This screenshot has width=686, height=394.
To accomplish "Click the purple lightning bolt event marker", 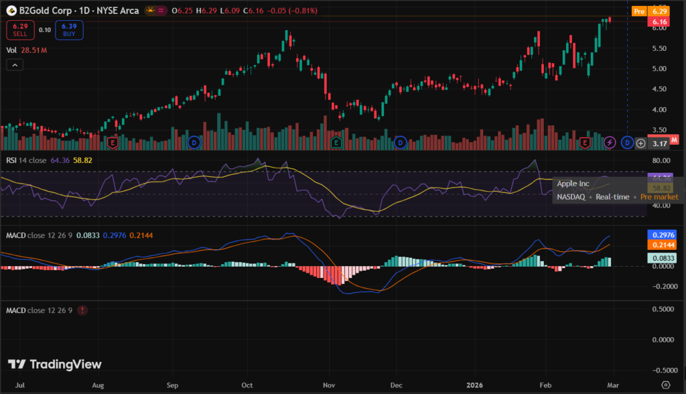I will coord(610,143).
